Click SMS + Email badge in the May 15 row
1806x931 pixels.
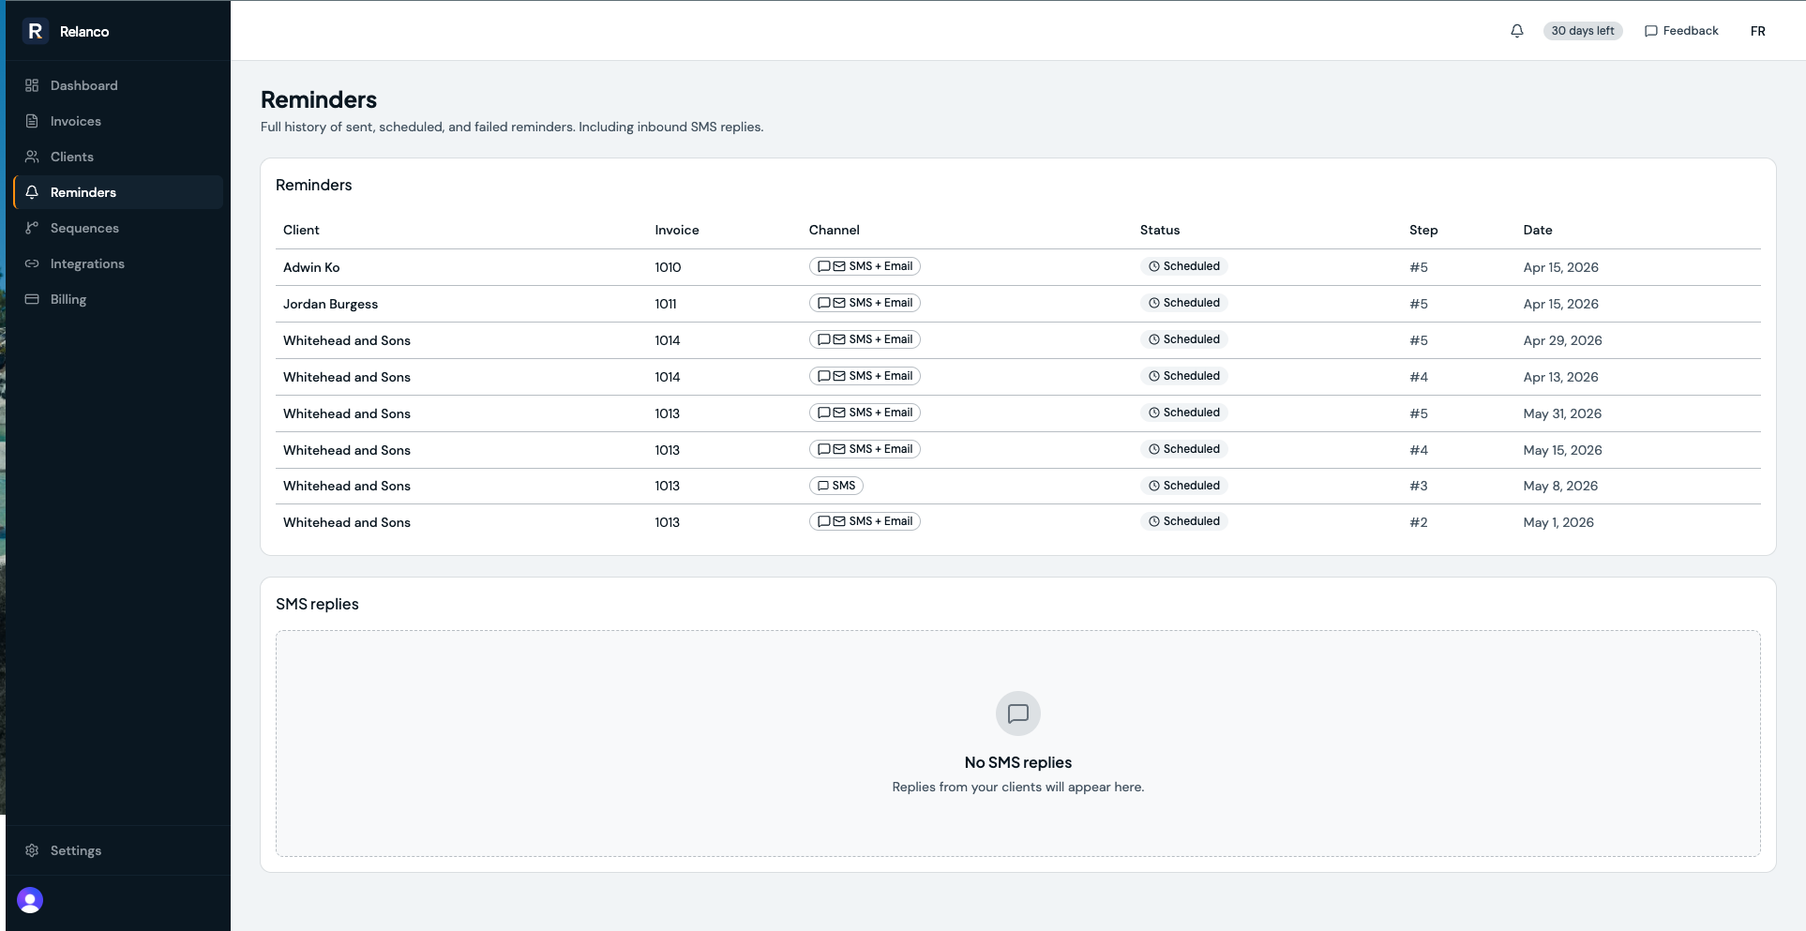(x=865, y=449)
